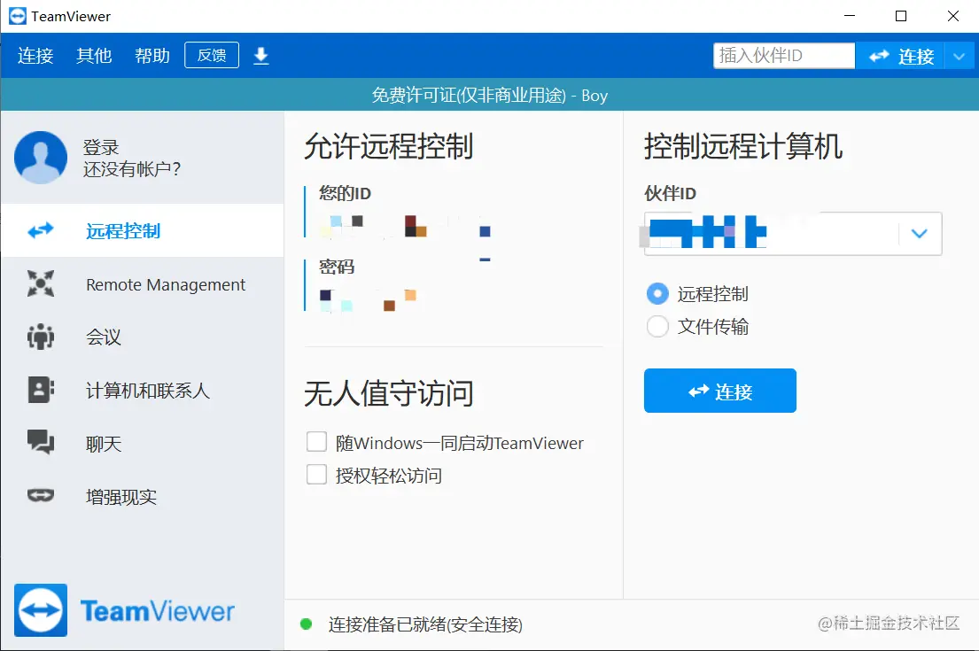Click the augmented reality goggles icon
The height and width of the screenshot is (651, 979).
41,496
